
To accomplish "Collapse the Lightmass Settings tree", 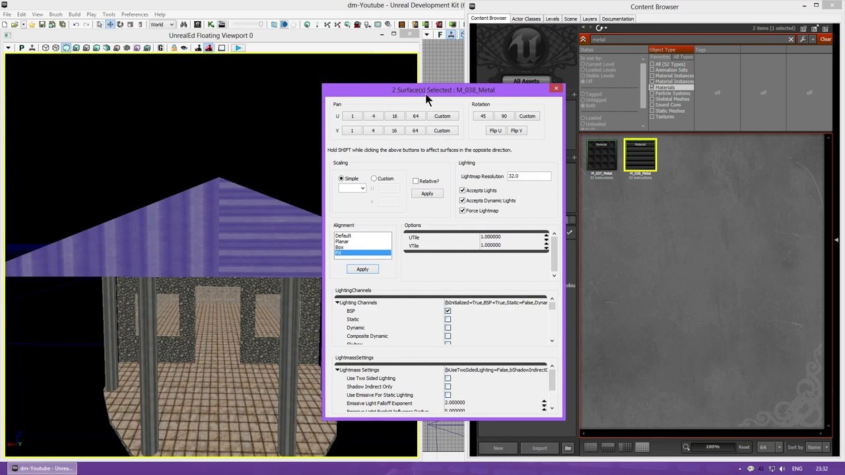I will click(337, 370).
